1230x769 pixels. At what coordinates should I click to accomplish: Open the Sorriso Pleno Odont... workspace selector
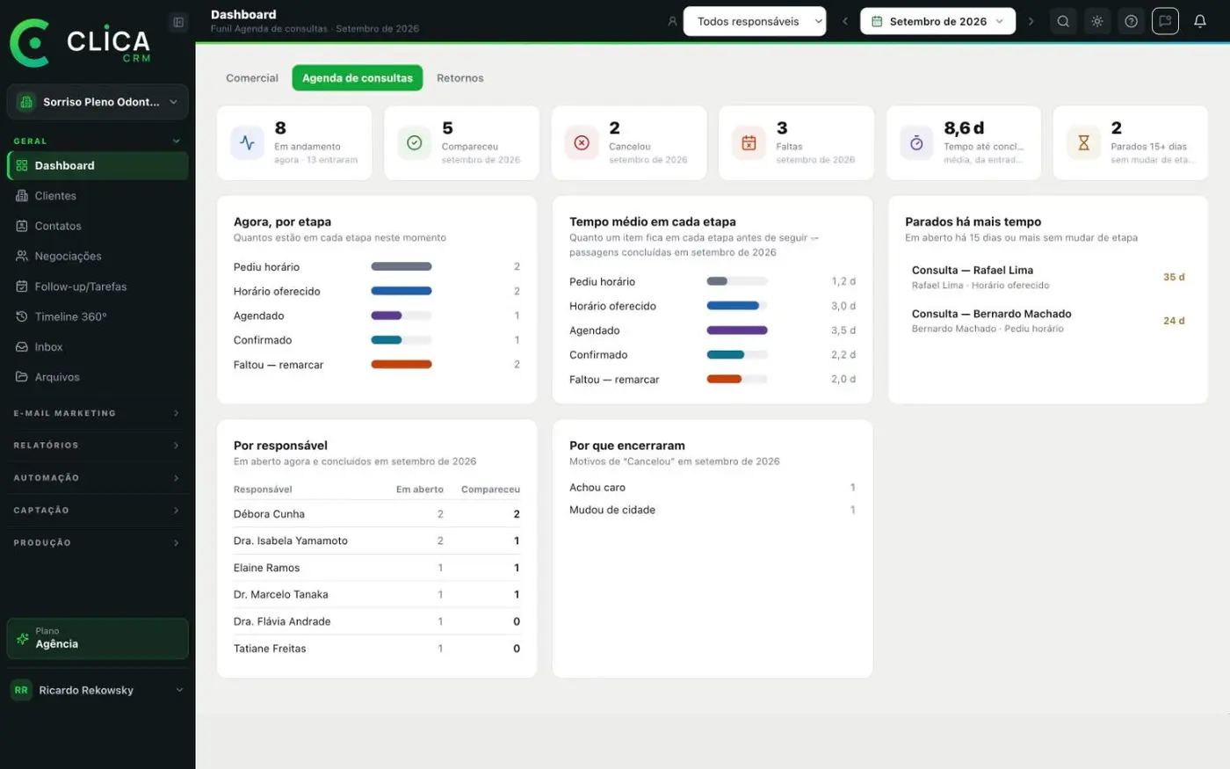pyautogui.click(x=98, y=102)
